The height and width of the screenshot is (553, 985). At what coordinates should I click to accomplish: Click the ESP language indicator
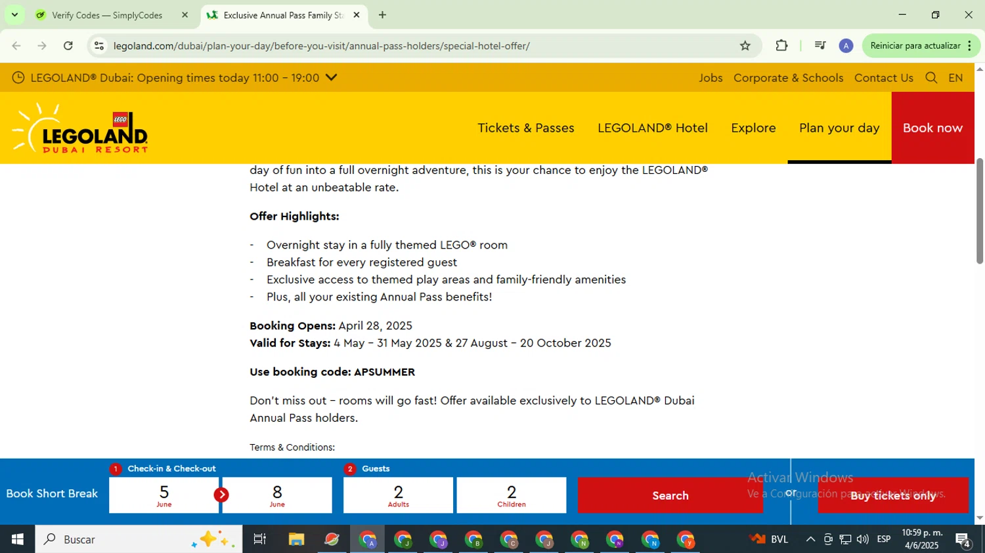tap(884, 539)
